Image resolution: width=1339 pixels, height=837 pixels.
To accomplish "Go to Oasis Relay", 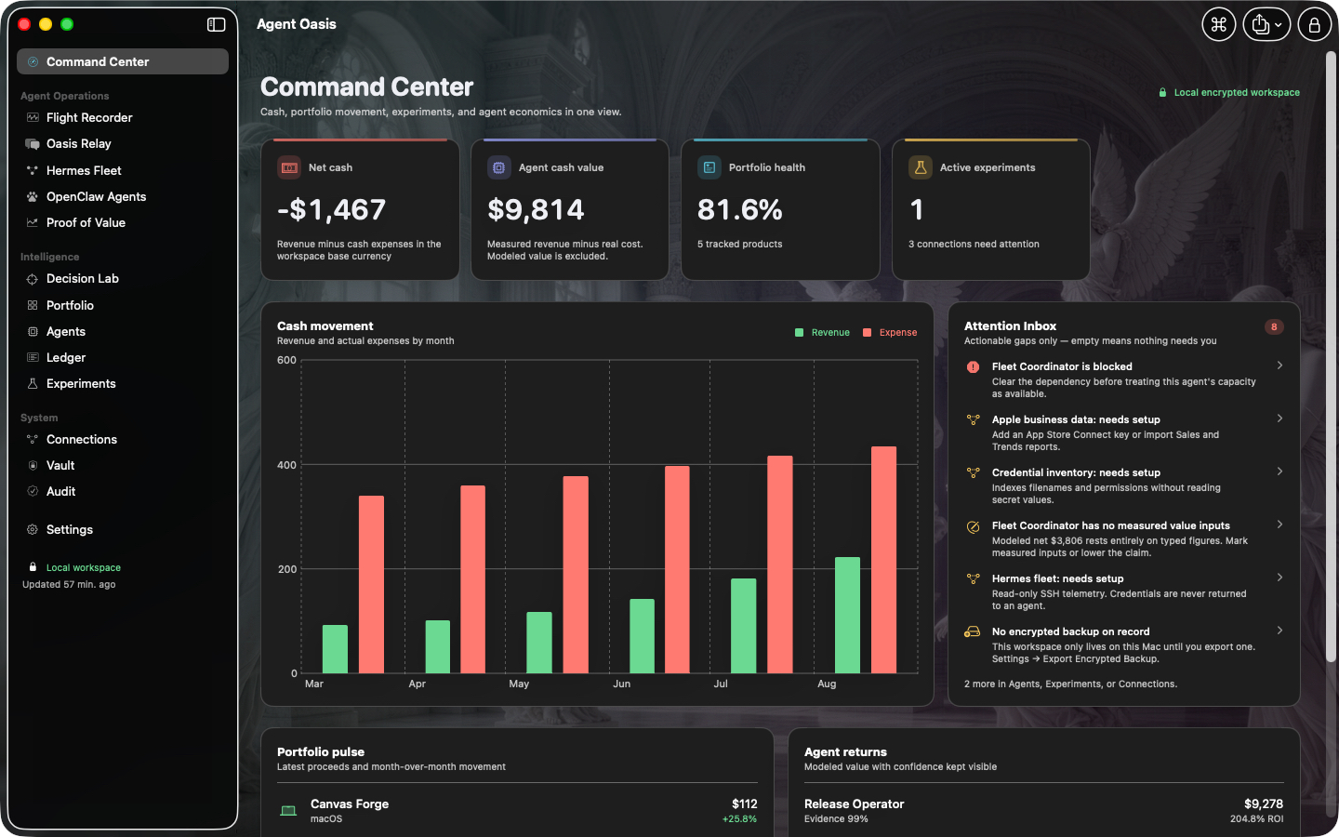I will coord(123,144).
